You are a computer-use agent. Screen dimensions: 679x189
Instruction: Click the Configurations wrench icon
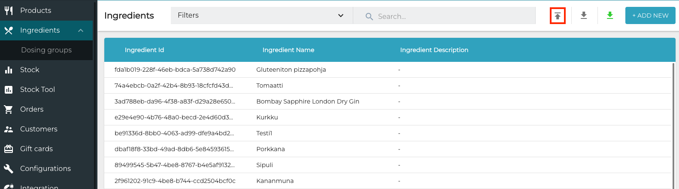[x=9, y=168]
